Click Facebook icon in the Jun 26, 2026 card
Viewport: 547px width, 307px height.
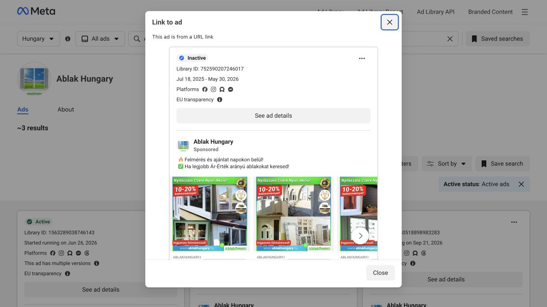pyautogui.click(x=53, y=253)
